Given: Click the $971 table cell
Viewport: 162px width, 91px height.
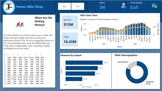Looking at the screenshot, I should [37, 79].
